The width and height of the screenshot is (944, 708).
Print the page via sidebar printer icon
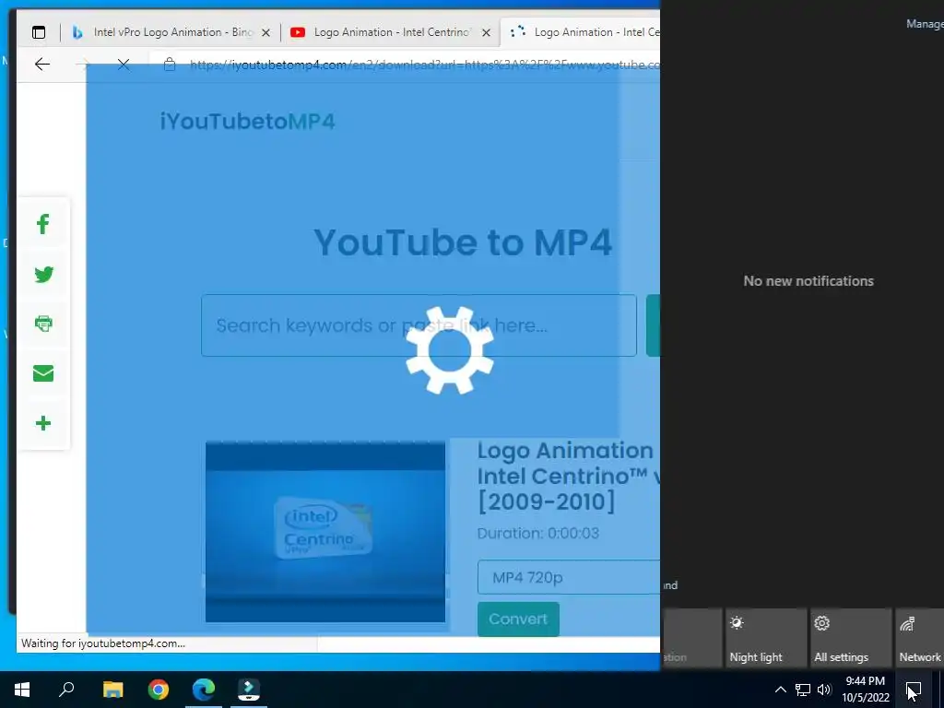tap(43, 324)
